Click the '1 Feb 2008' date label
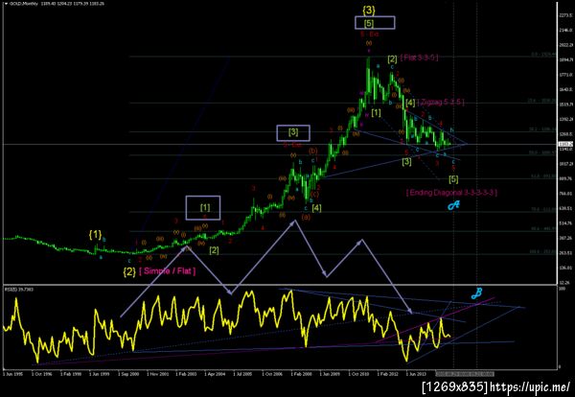The height and width of the screenshot is (397, 575). pos(301,374)
